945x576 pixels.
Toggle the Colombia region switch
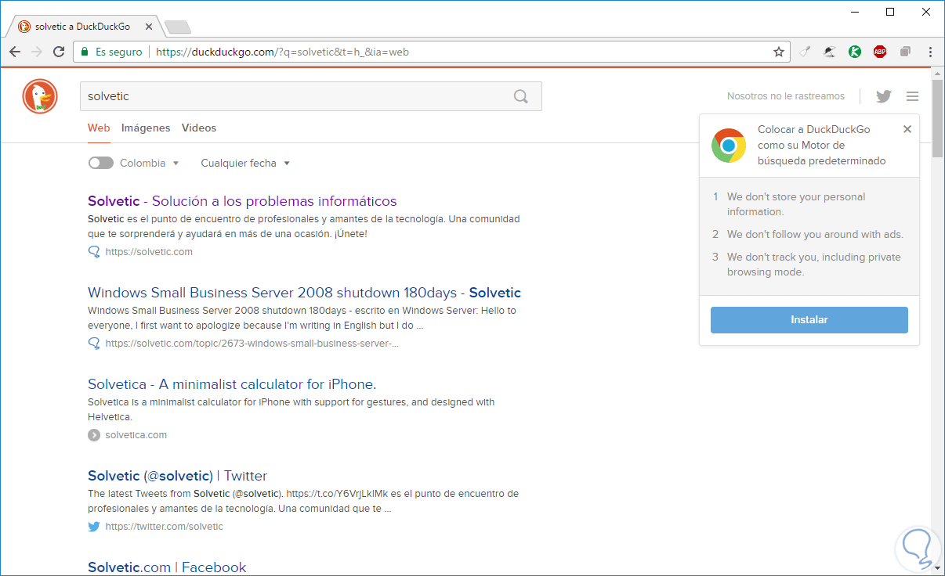coord(101,163)
